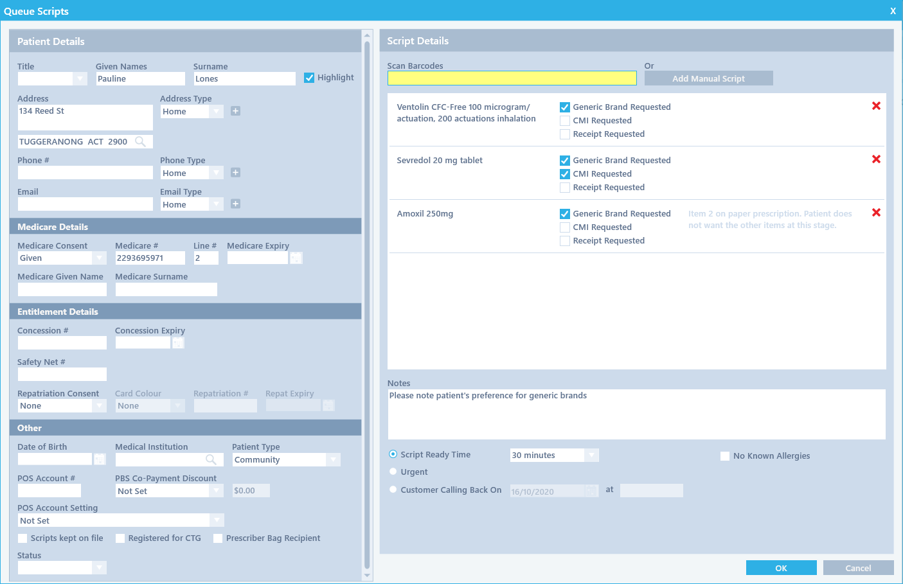Remove the Amoxil 250mg script entry

(876, 213)
